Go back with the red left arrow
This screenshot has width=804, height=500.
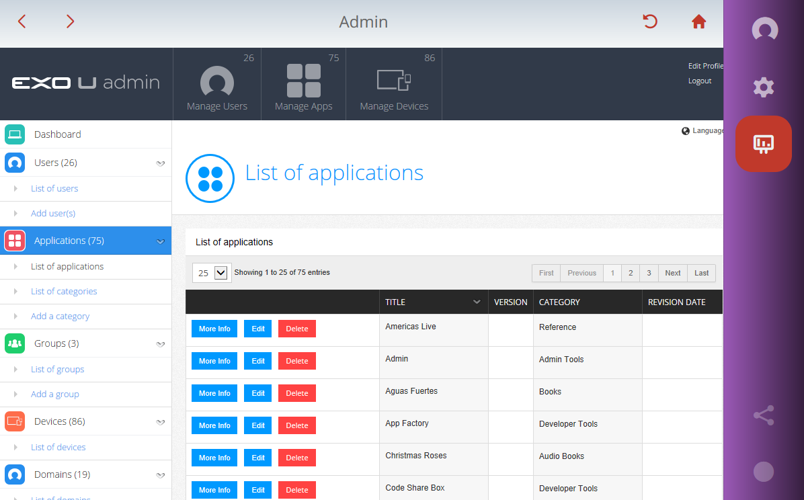point(22,22)
